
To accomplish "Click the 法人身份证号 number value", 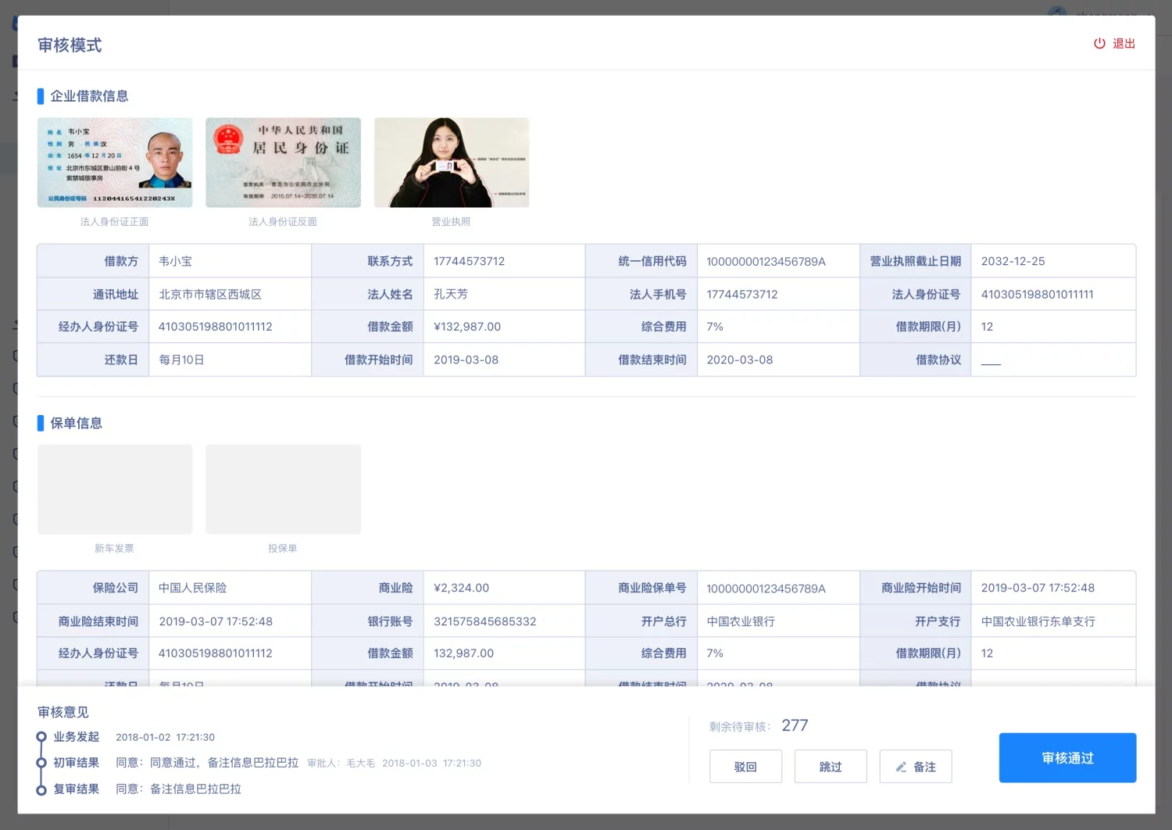I will point(1037,294).
